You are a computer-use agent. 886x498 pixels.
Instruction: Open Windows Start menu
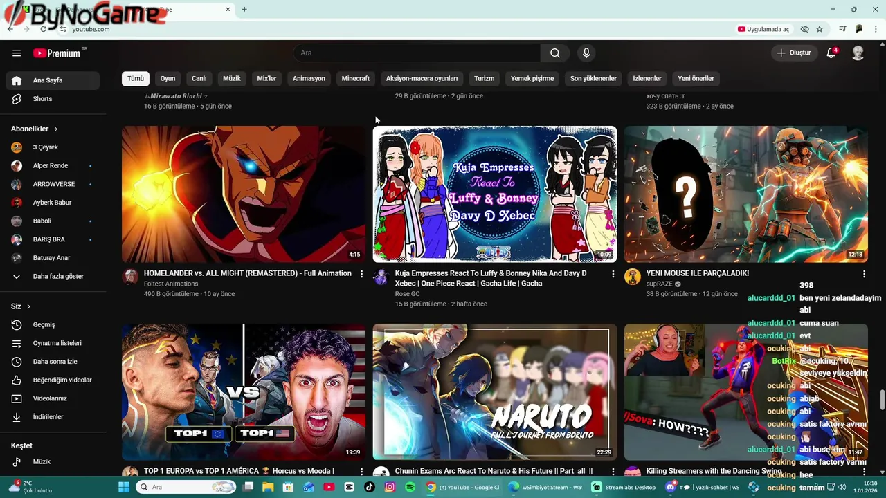(124, 488)
